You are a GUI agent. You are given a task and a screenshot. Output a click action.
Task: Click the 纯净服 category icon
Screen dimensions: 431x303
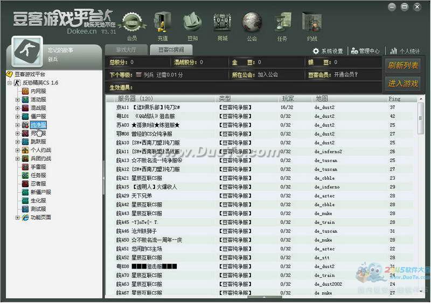(25, 125)
